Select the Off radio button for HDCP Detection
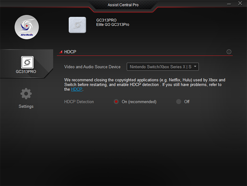The height and width of the screenshot is (186, 247). click(178, 102)
